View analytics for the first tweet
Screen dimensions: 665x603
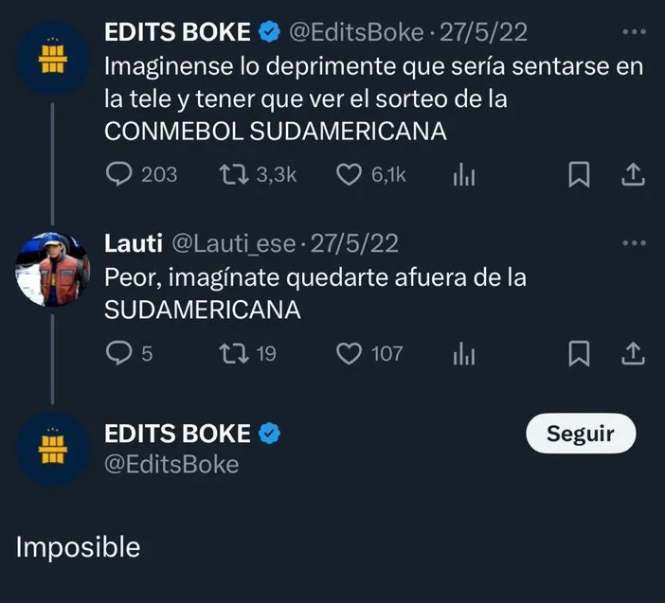coord(464,174)
